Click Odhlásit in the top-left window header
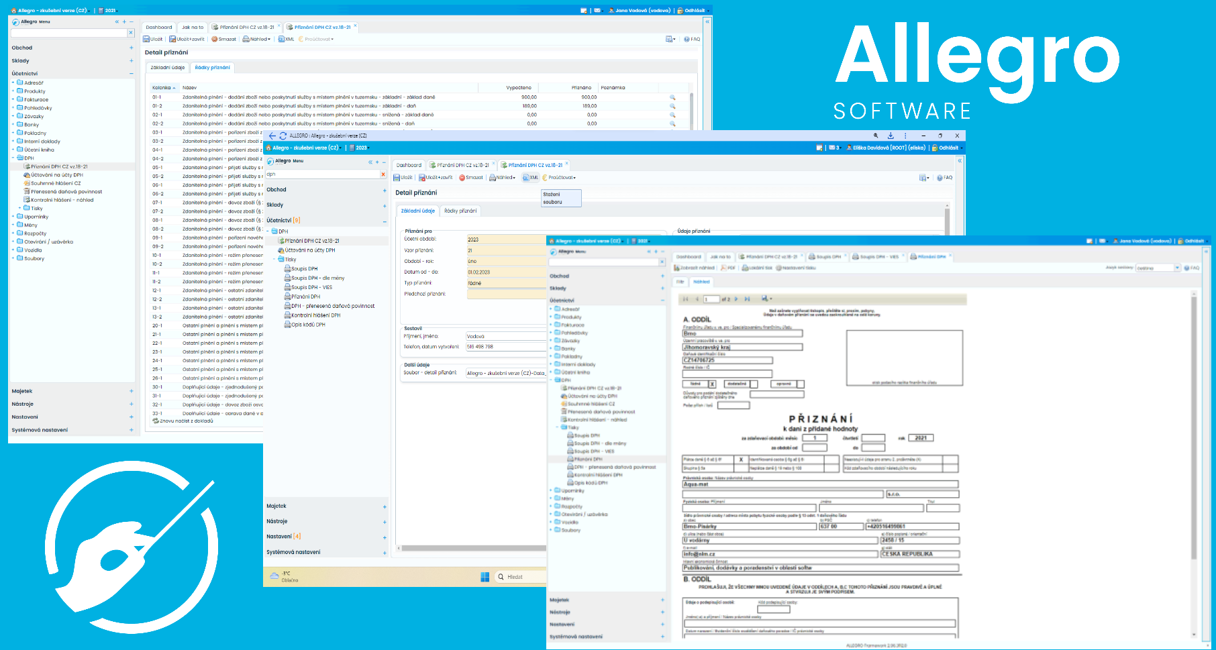This screenshot has height=650, width=1216. click(694, 11)
